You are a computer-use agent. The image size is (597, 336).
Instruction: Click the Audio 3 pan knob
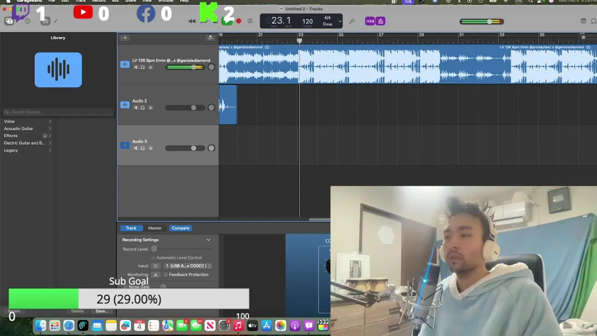coord(211,148)
